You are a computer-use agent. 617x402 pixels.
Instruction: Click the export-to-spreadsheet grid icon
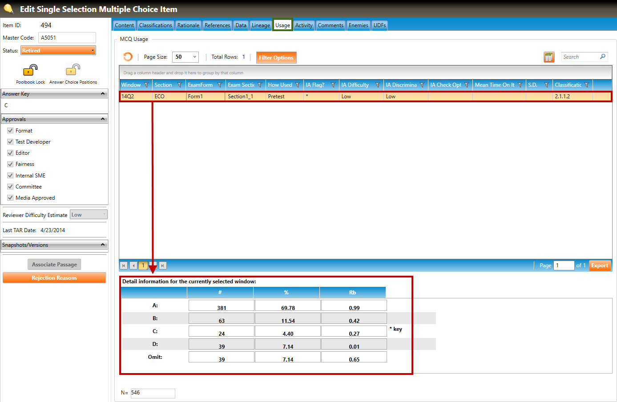549,57
